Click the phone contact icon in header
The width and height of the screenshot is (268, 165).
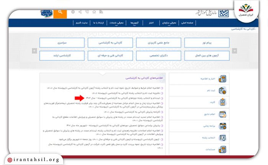pyautogui.click(x=87, y=12)
